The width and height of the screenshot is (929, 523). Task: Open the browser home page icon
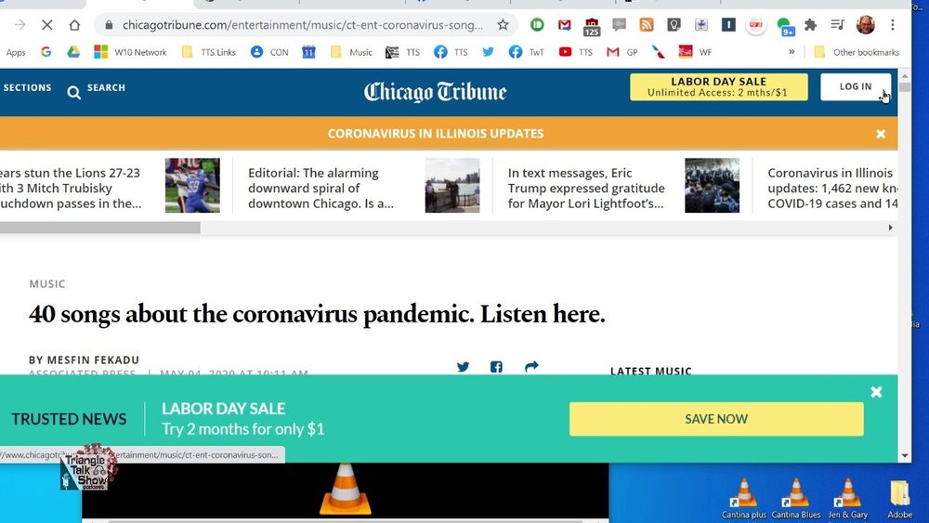click(74, 25)
